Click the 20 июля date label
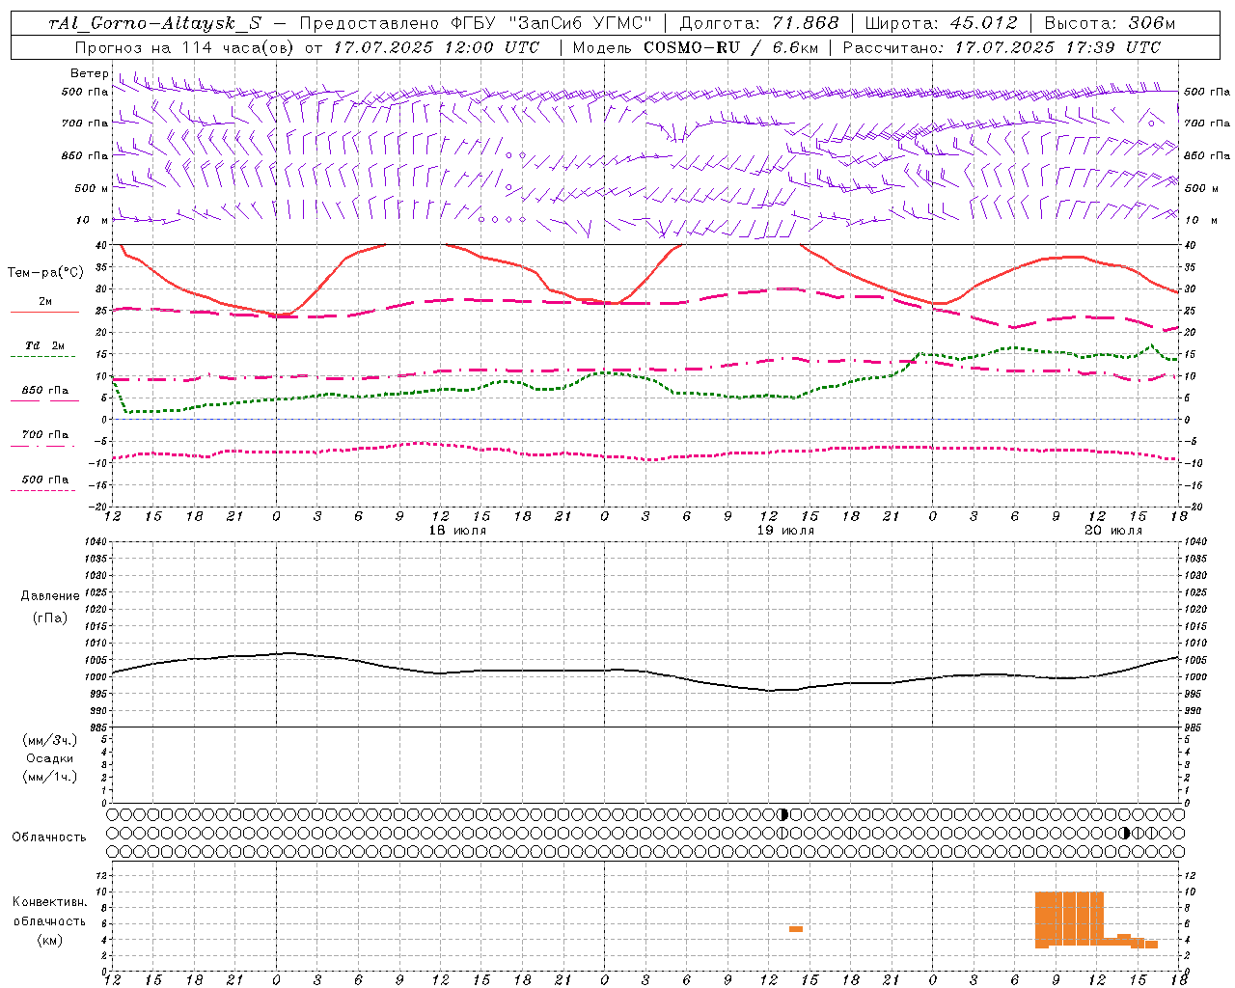The image size is (1235, 988). point(1113,531)
